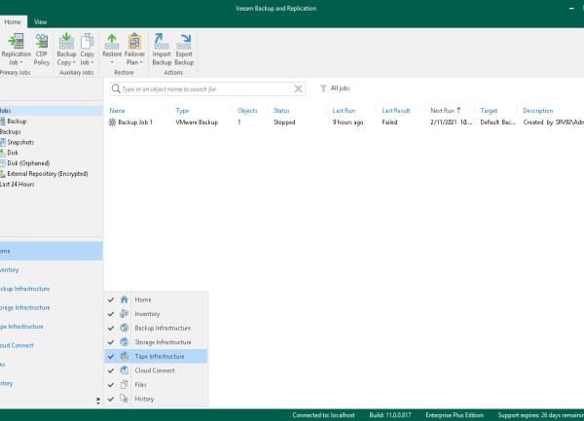This screenshot has height=421, width=584.
Task: Select Storage Infrastructure menu entry text
Action: click(x=163, y=342)
